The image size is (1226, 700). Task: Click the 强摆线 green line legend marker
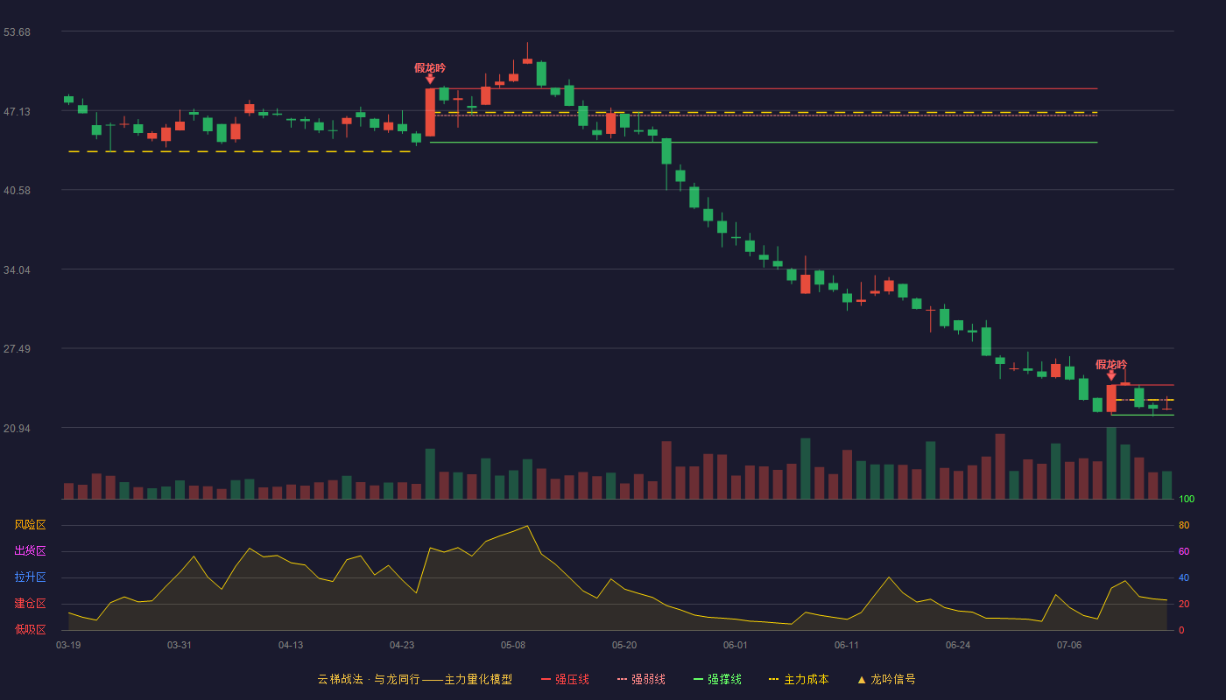[x=698, y=679]
